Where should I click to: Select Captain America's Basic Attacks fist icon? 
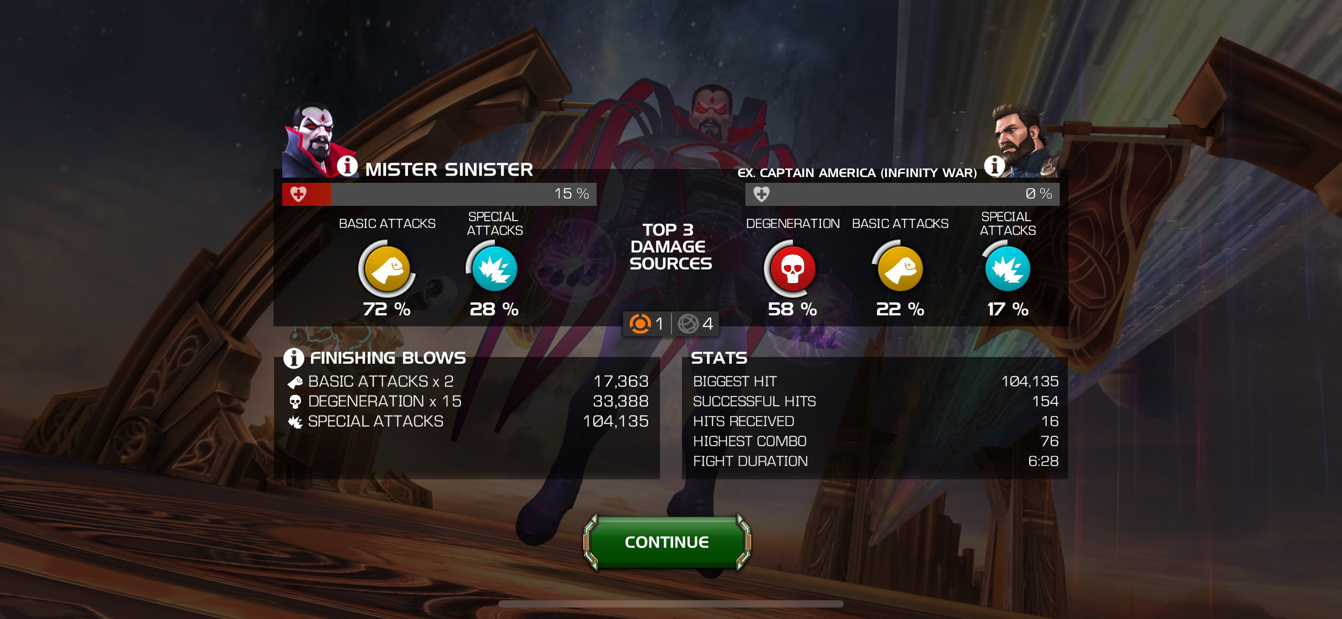click(899, 269)
